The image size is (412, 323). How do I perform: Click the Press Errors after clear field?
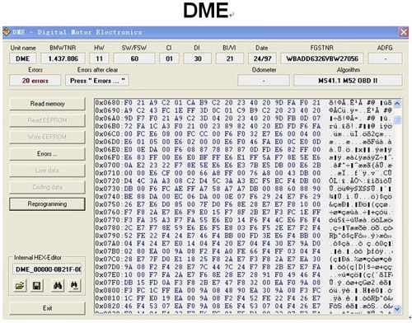click(x=97, y=81)
